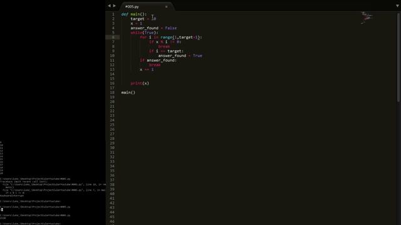This screenshot has height=225, width=401.
Task: Click 'break' keyword on line 12
Action: coord(155,65)
